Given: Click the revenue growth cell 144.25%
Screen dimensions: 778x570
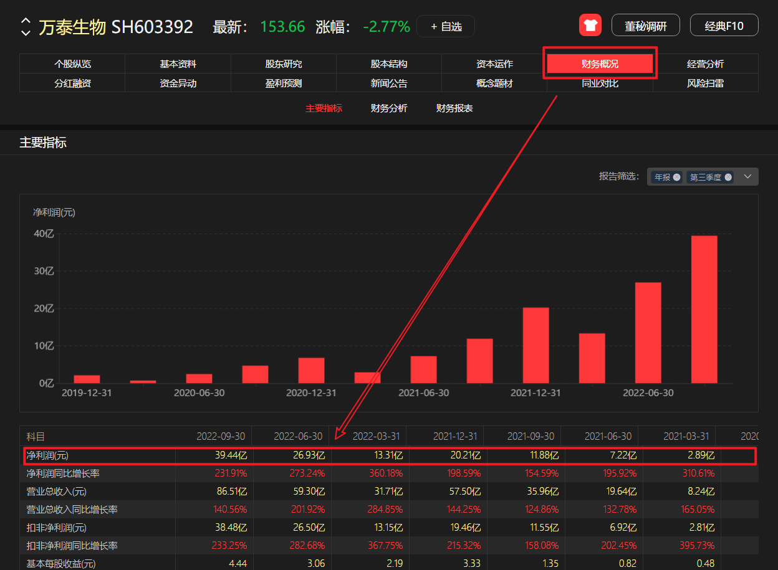Looking at the screenshot, I should click(x=463, y=510).
